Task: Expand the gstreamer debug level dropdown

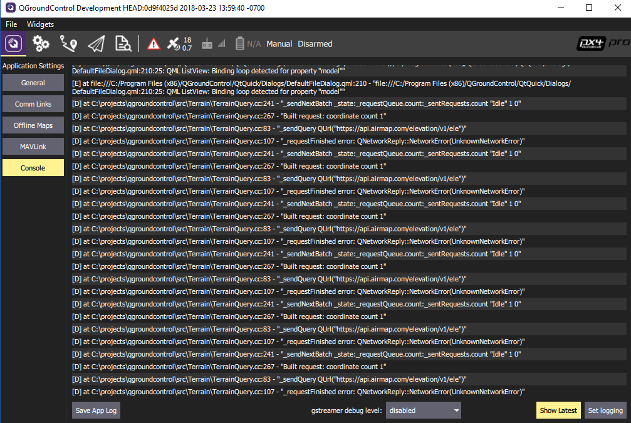Action: coord(424,410)
